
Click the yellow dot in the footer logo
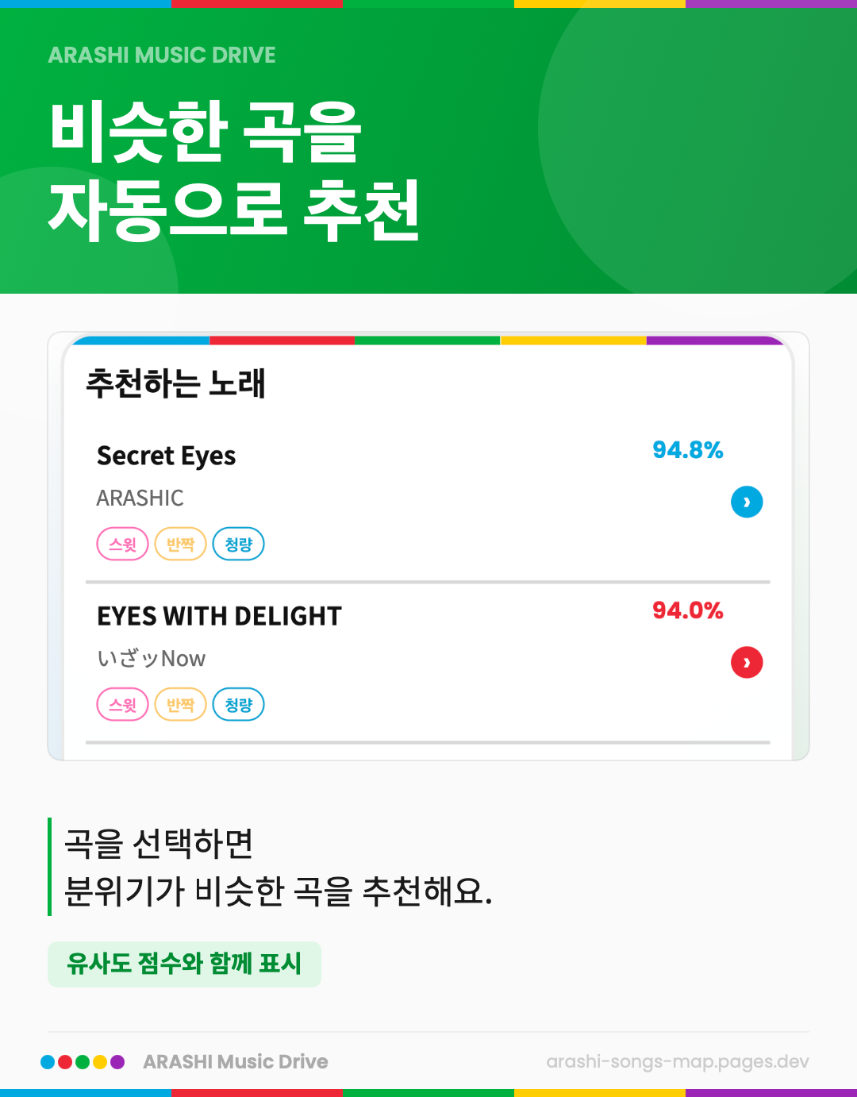100,1062
